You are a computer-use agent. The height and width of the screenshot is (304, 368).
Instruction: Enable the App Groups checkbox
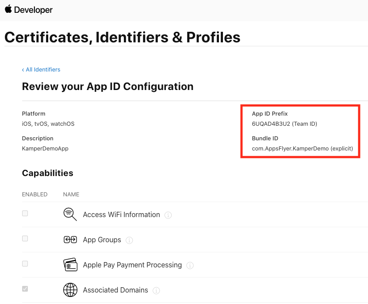(x=25, y=239)
